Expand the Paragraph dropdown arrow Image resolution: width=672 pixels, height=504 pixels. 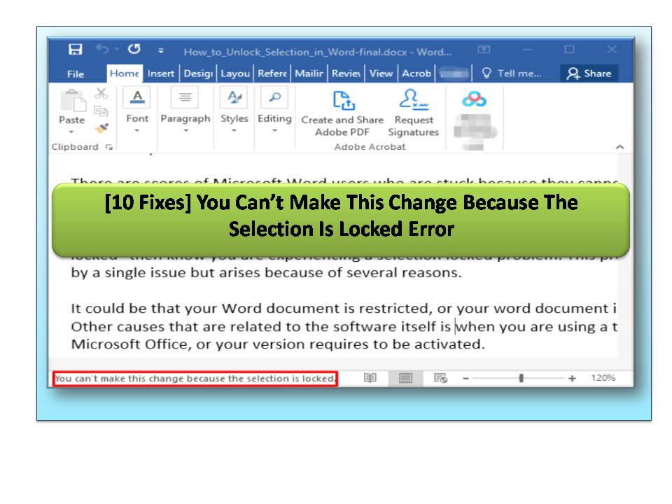(x=185, y=130)
